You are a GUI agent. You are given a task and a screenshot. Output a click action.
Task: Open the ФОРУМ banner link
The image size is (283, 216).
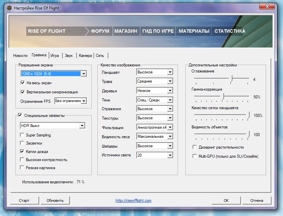[x=100, y=31]
